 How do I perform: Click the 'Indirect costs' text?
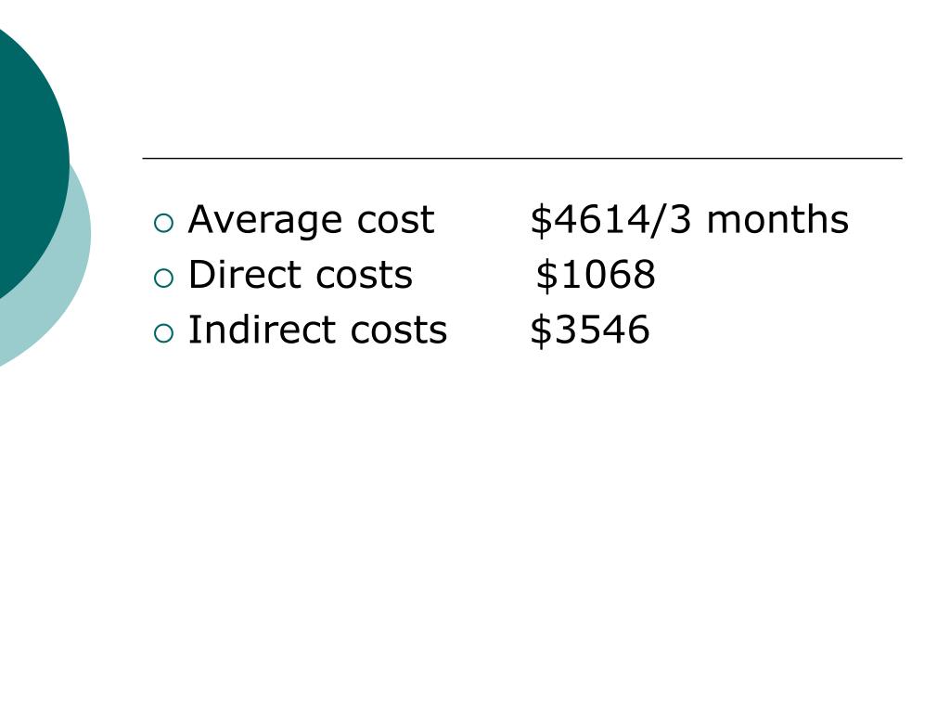pyautogui.click(x=318, y=330)
